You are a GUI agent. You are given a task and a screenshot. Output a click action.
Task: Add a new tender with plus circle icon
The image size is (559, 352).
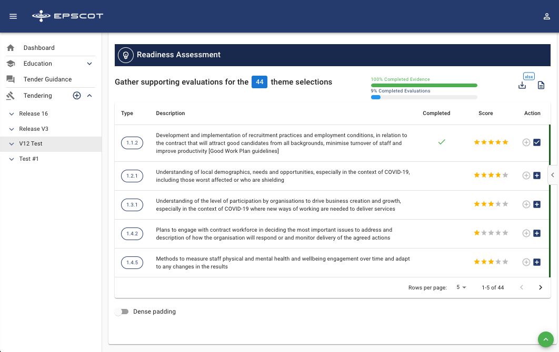point(77,96)
